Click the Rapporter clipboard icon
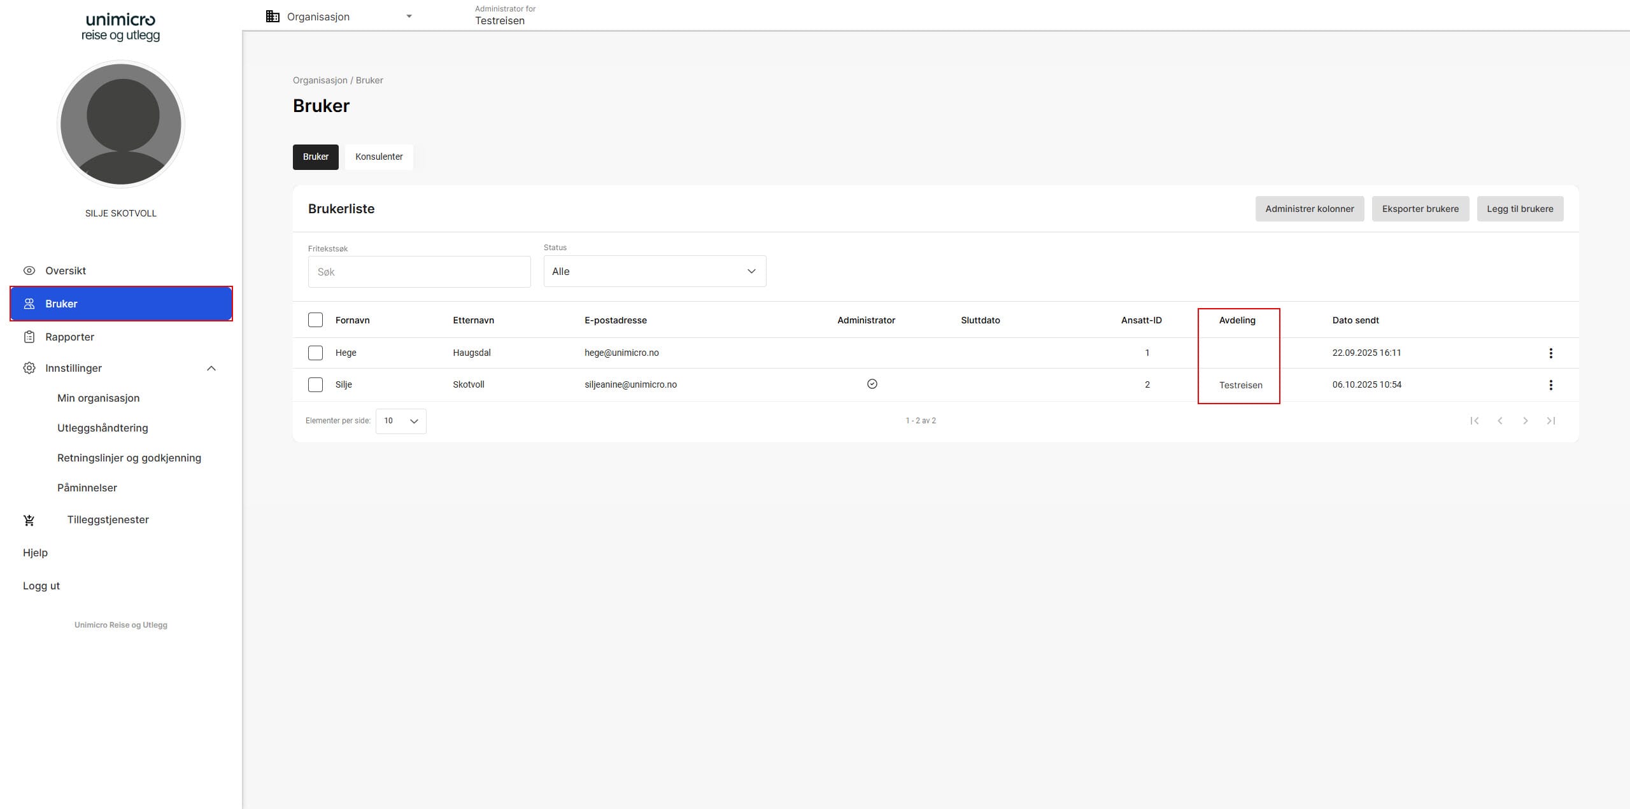Image resolution: width=1630 pixels, height=809 pixels. [x=29, y=337]
